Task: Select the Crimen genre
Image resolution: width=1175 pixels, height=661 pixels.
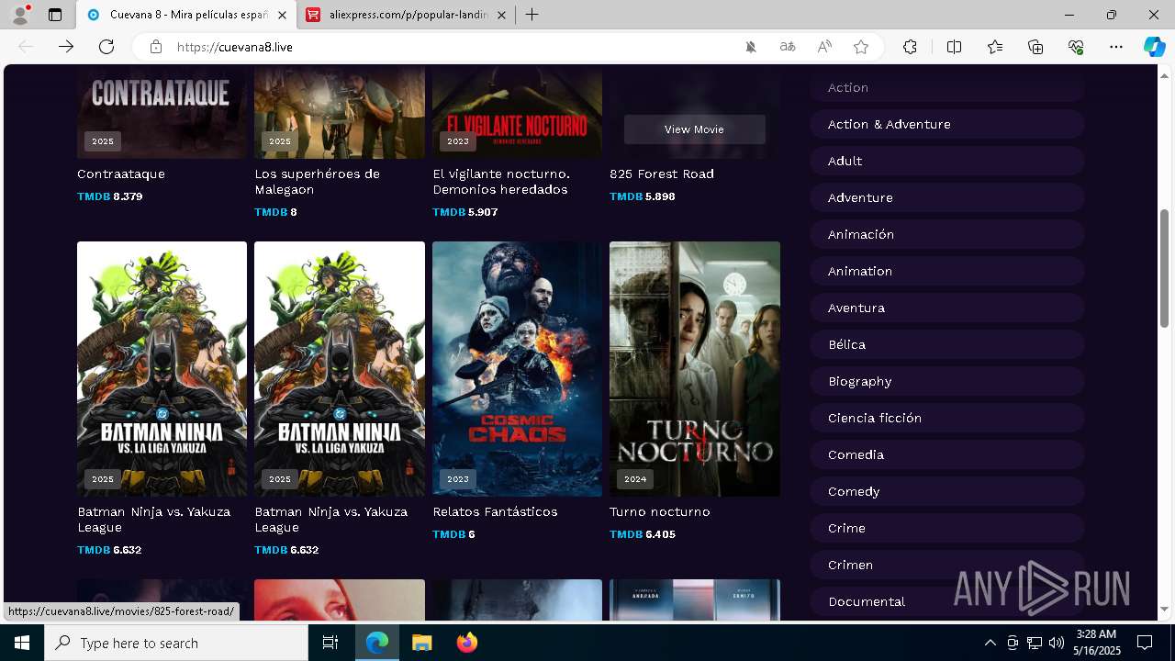Action: pyautogui.click(x=947, y=565)
